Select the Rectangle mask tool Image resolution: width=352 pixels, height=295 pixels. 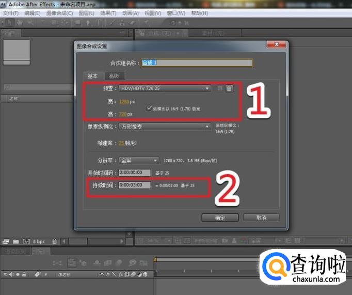pos(78,23)
